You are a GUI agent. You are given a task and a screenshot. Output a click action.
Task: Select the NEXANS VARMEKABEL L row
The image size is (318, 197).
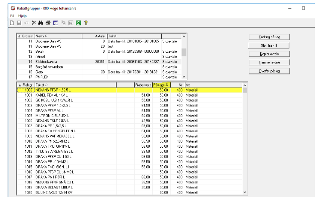pos(130,136)
